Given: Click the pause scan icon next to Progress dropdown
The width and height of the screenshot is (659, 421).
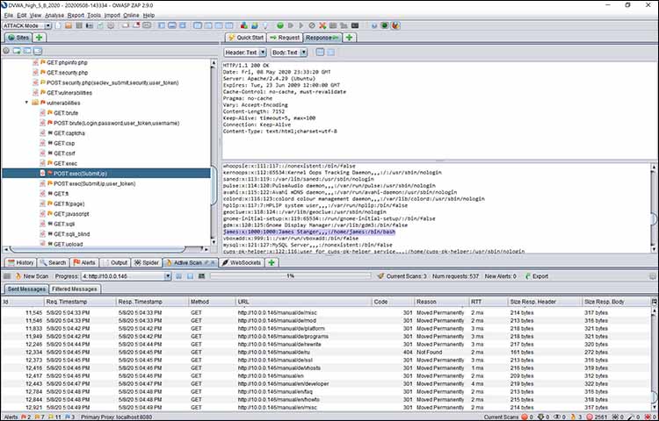Looking at the screenshot, I should point(179,276).
